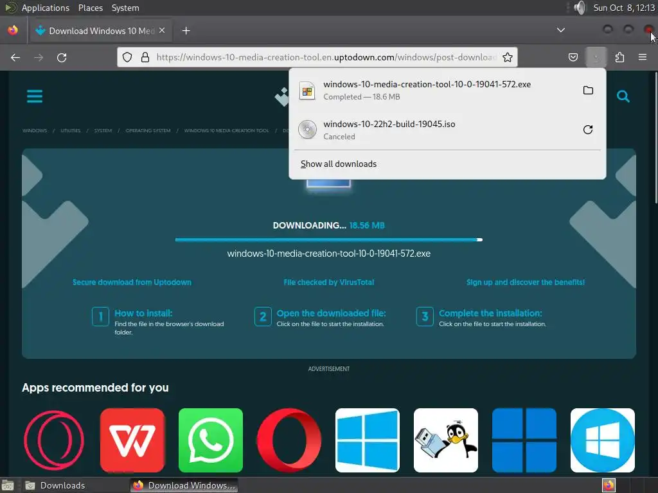Viewport: 658px width, 493px height.
Task: Open the WPS Office recommended app
Action: click(132, 440)
